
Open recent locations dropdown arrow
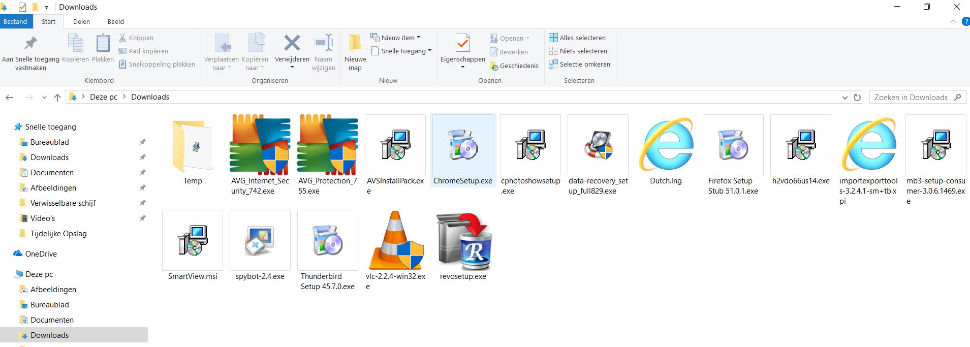tap(44, 98)
